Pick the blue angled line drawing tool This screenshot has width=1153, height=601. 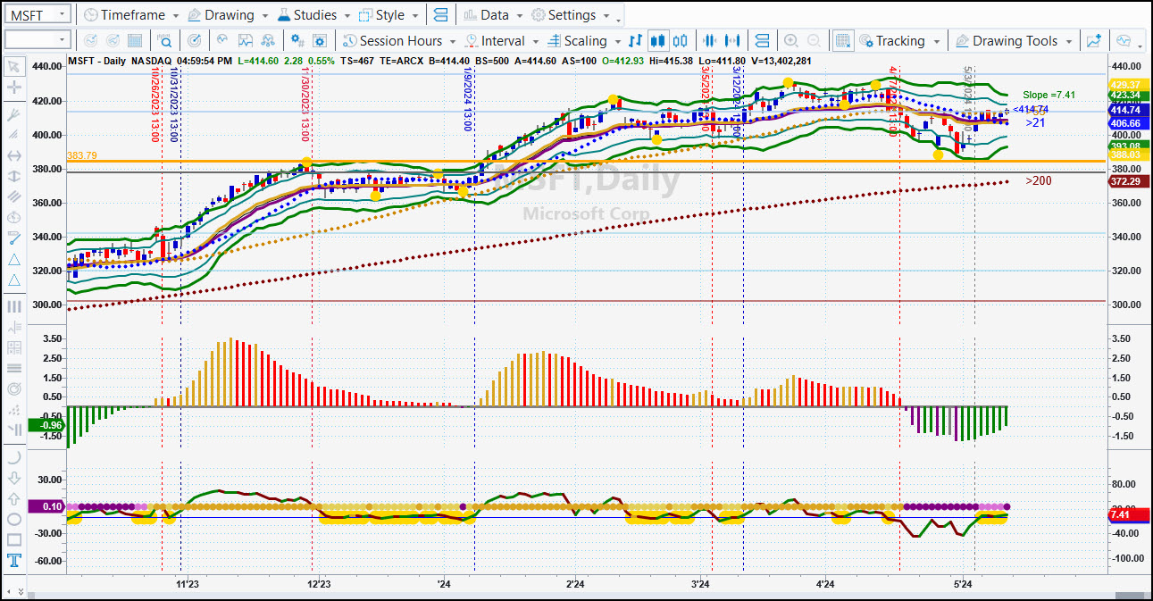tap(13, 238)
